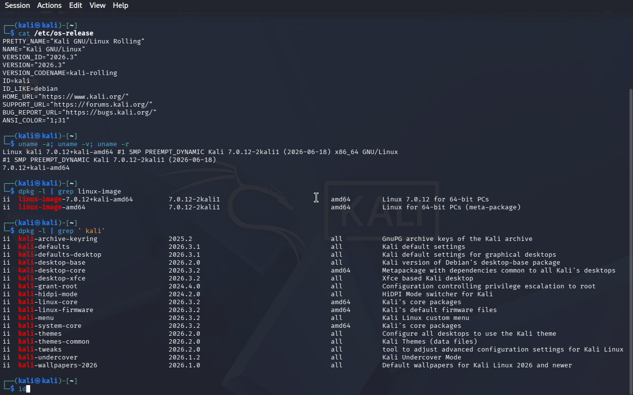Click 'GnuPG archive keys of the Kali archive'
Screen dimensions: 633x395
tap(457, 239)
